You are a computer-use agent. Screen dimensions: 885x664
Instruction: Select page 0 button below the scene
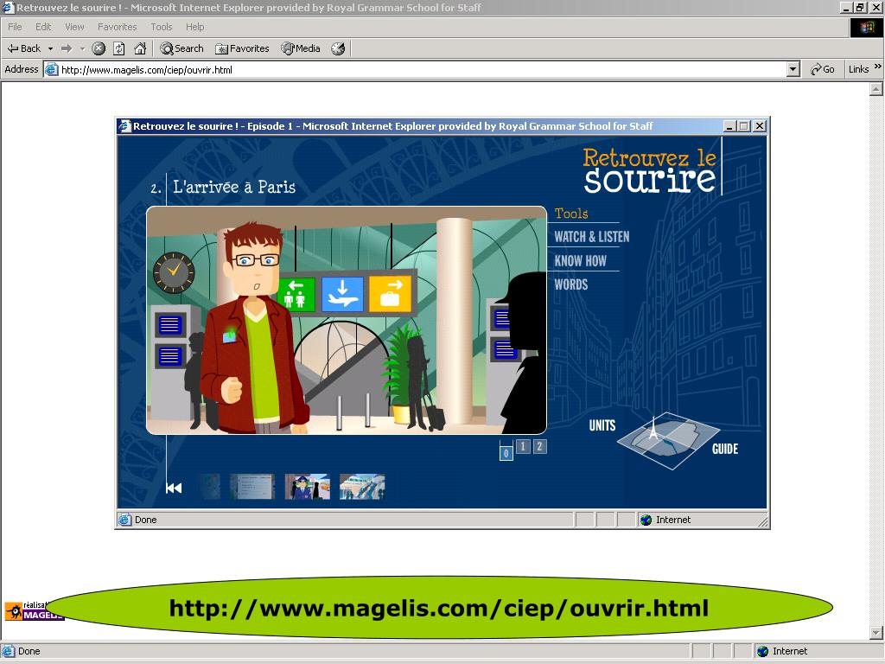tap(506, 453)
